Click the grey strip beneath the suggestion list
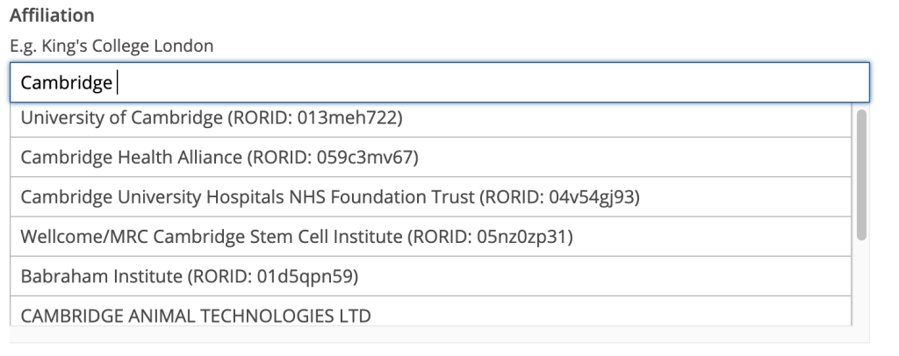899x356 pixels. (x=439, y=335)
